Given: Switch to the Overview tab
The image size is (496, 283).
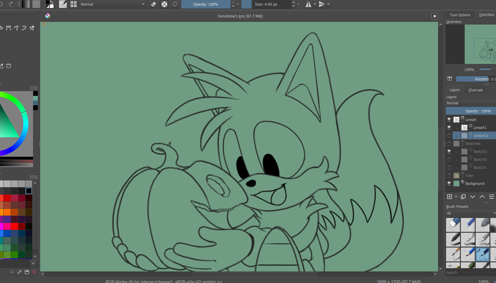Looking at the screenshot, I should pyautogui.click(x=486, y=15).
